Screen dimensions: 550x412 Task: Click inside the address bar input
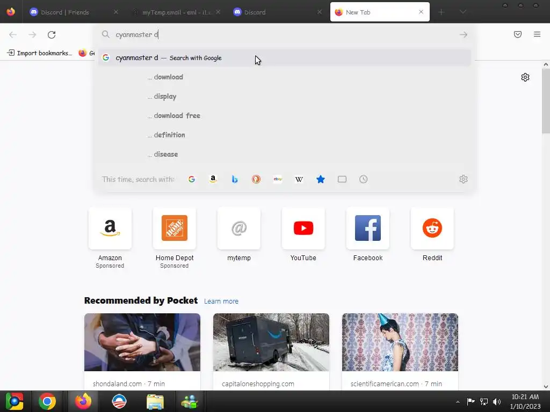pyautogui.click(x=284, y=35)
